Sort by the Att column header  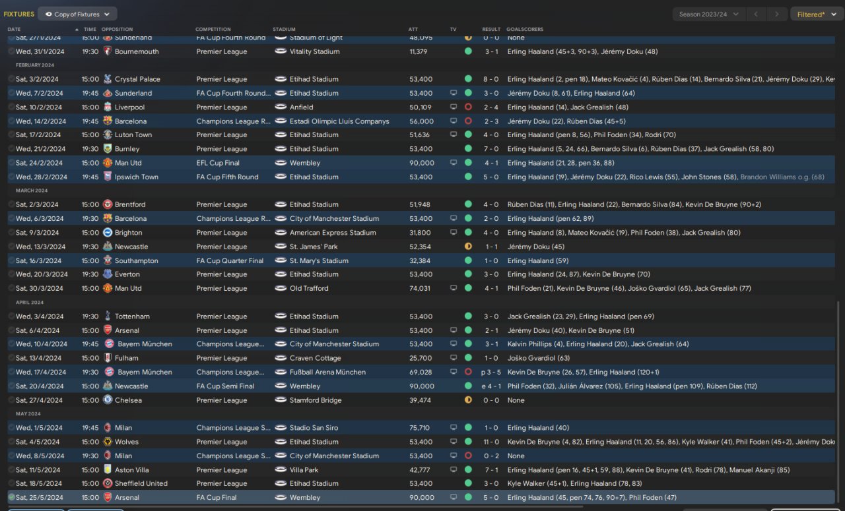(x=413, y=29)
